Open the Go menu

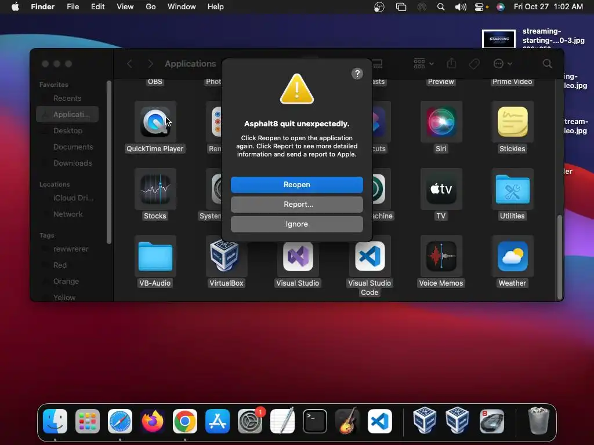[x=151, y=7]
